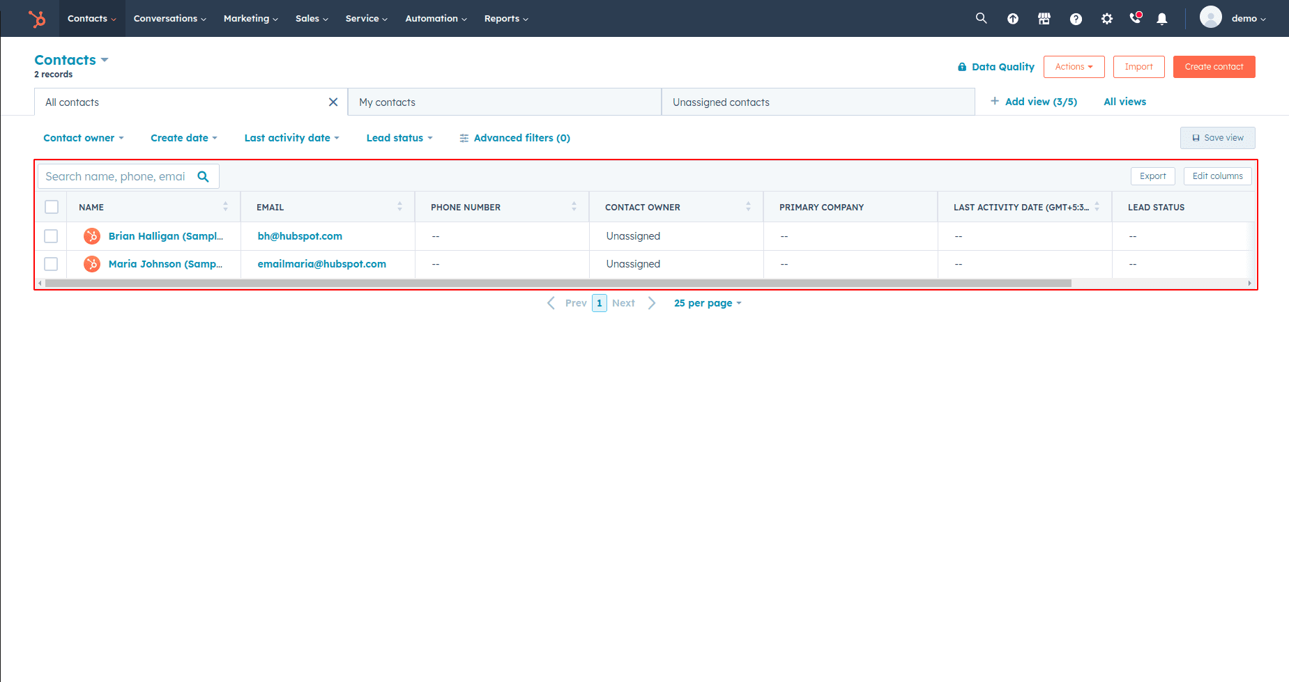Open the Reports navigation menu
1289x682 pixels.
tap(506, 19)
